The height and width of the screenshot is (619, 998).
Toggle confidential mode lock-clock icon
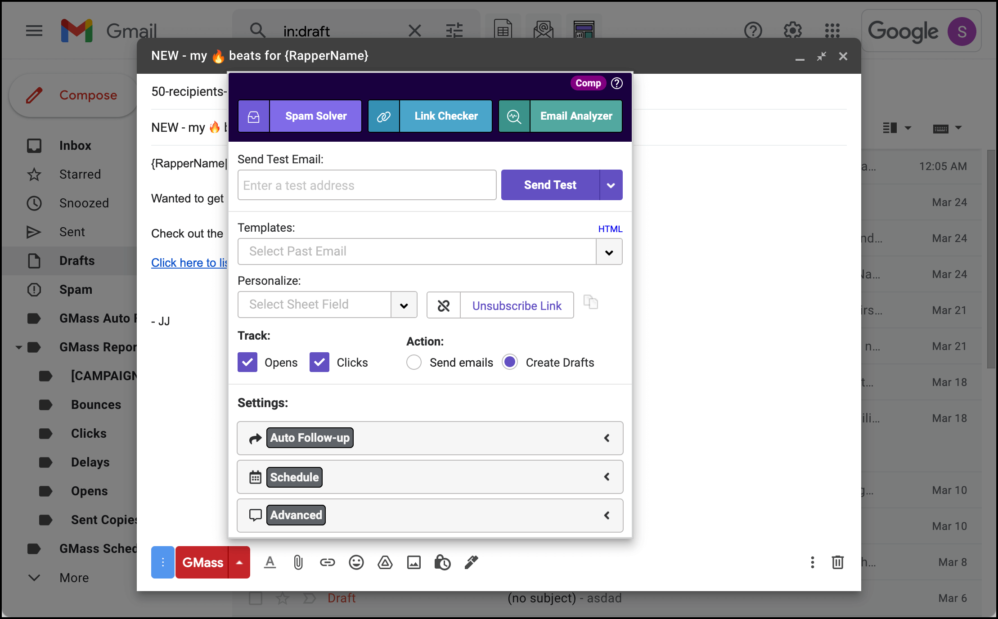point(443,562)
